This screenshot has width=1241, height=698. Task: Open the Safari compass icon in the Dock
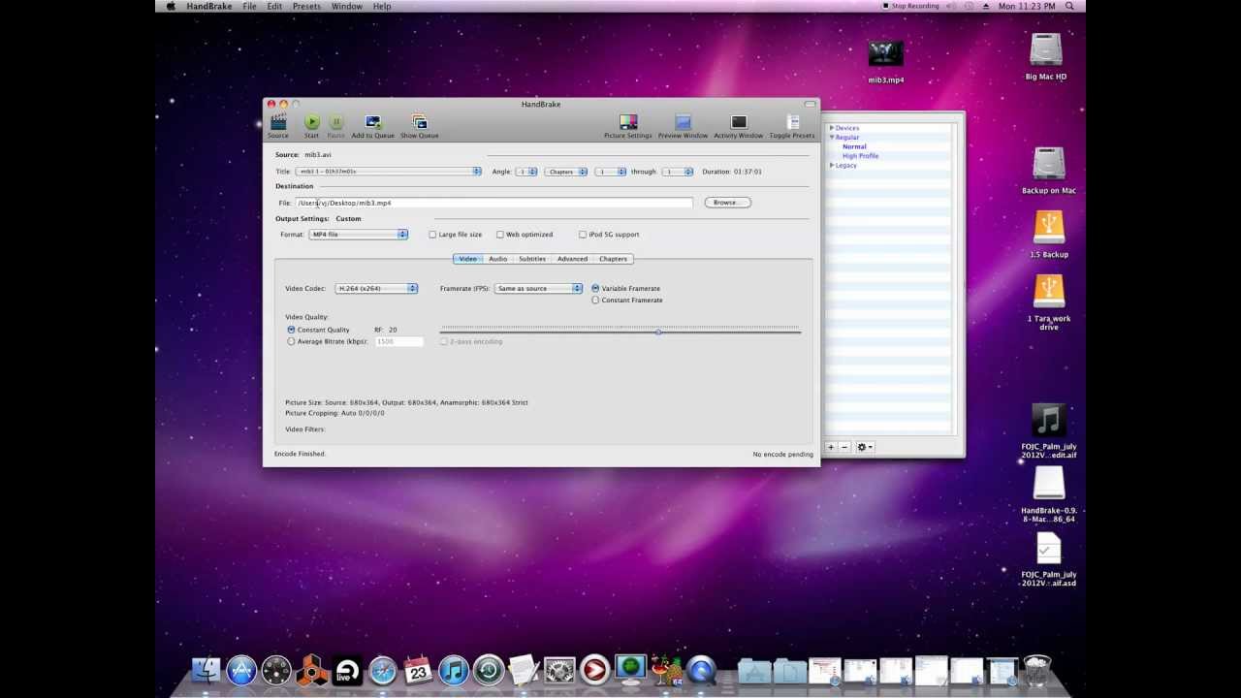[383, 670]
